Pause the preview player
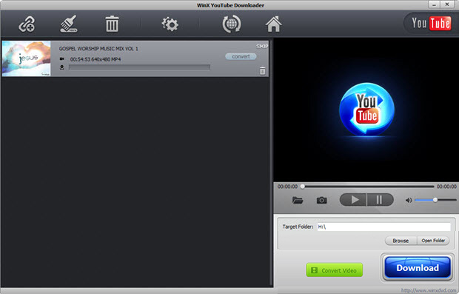Screen dimensions: 459x294 380,200
